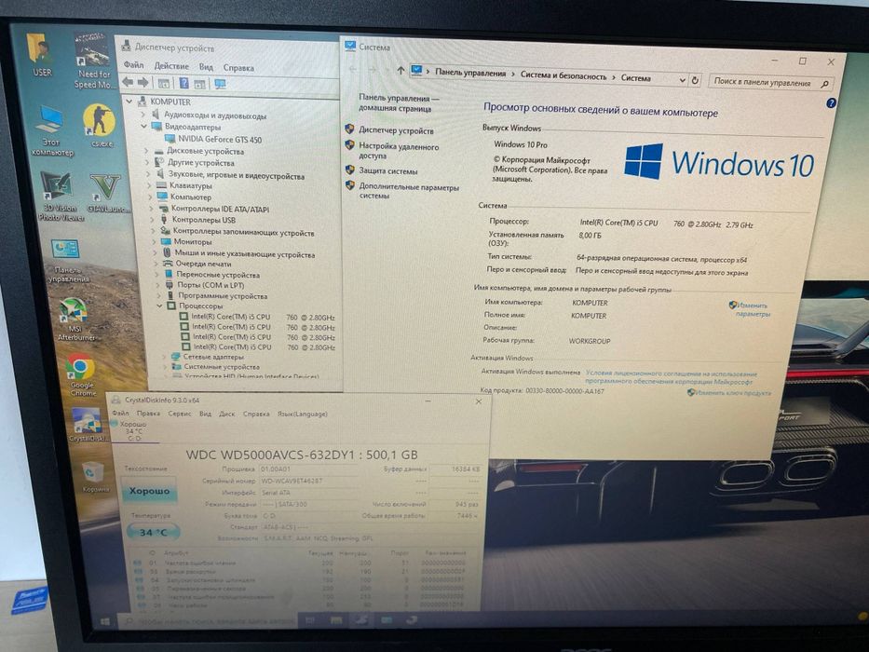Open the Справка menu in Device Manager
This screenshot has height=652, width=869.
238,68
